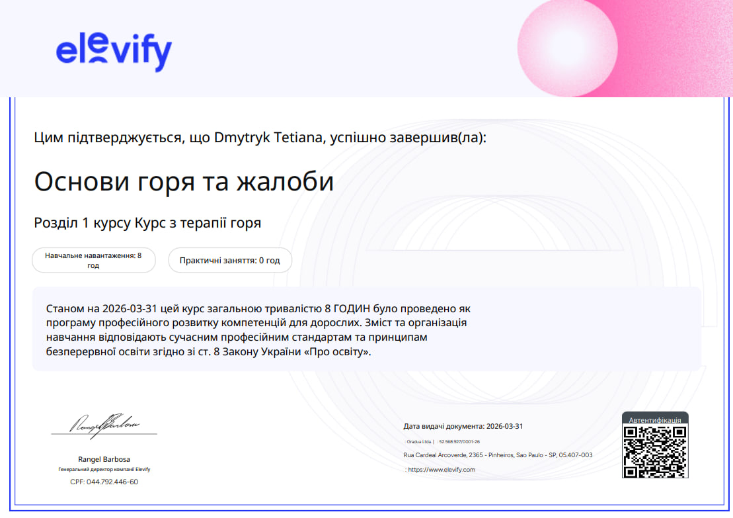Viewport: 733px width, 518px height.
Task: Click the Elevify logo
Action: pyautogui.click(x=114, y=52)
